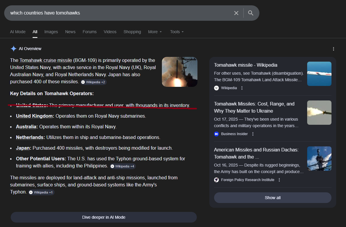The image size is (346, 227).
Task: Open the AI Overview three-dot options menu
Action: point(334,49)
